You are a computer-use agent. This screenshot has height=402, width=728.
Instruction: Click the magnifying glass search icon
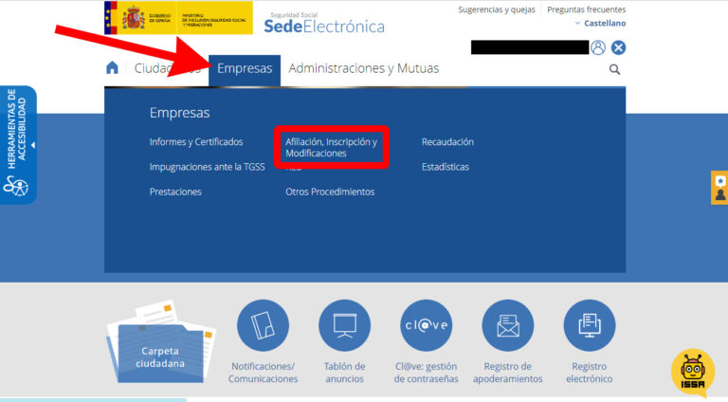(x=614, y=69)
